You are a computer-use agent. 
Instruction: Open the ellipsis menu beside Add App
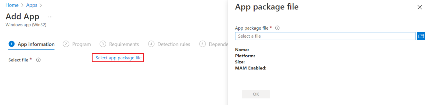coord(50,17)
